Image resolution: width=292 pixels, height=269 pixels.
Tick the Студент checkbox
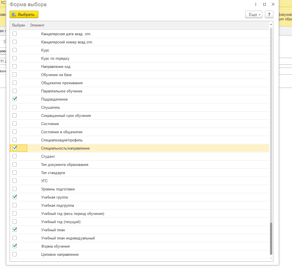pos(15,156)
